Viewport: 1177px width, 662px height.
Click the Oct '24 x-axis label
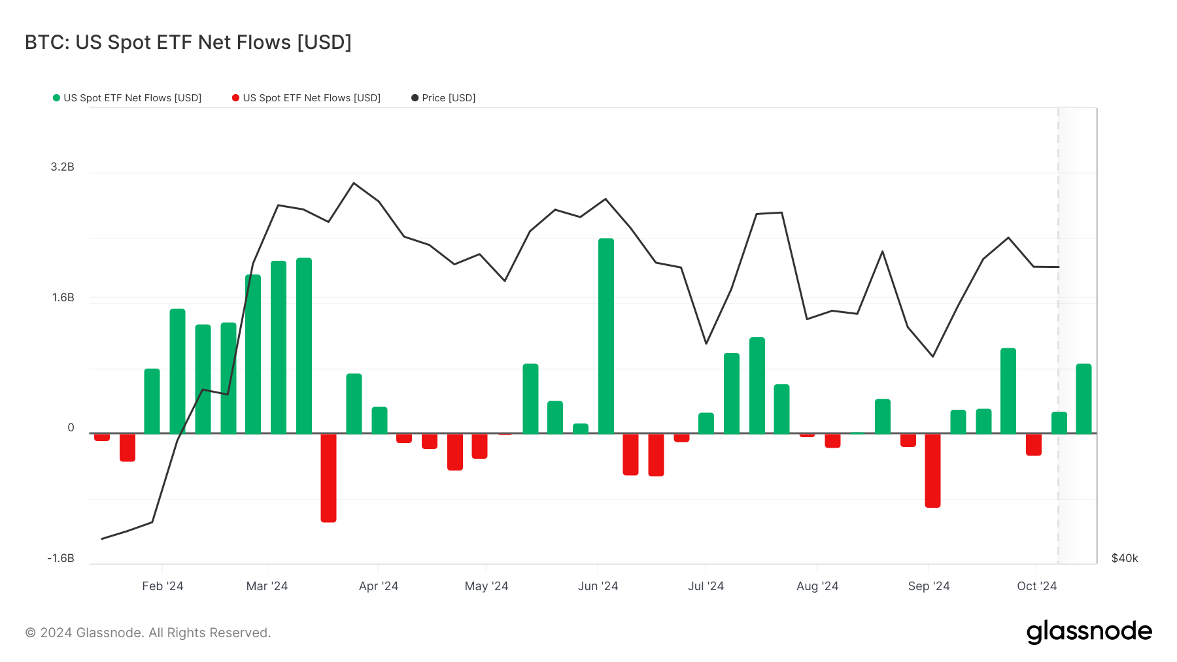tap(1036, 586)
